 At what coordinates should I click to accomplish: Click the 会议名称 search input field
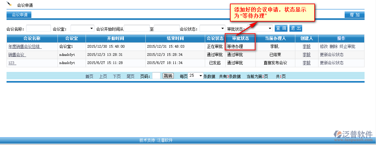coord(39,29)
